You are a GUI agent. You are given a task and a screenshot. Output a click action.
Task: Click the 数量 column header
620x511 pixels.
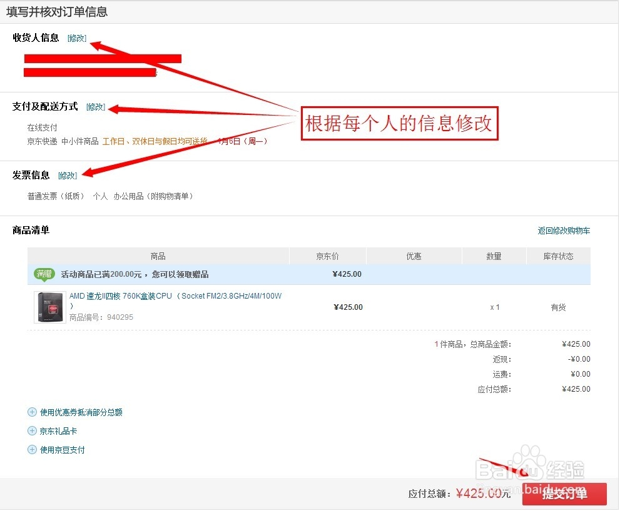tap(494, 256)
